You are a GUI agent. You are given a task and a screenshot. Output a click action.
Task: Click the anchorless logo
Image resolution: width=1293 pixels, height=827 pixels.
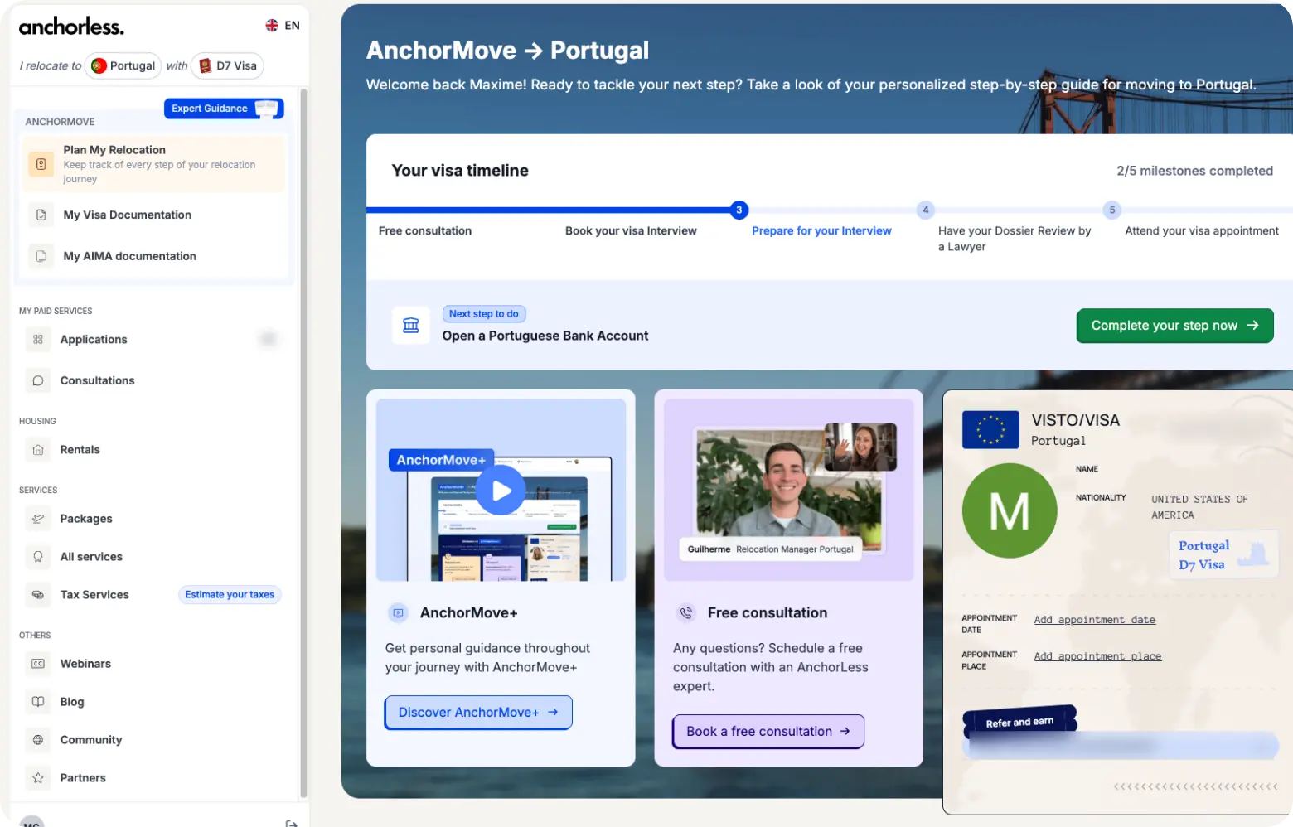71,27
